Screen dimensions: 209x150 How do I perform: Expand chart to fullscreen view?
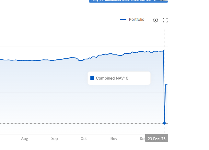tap(165, 20)
